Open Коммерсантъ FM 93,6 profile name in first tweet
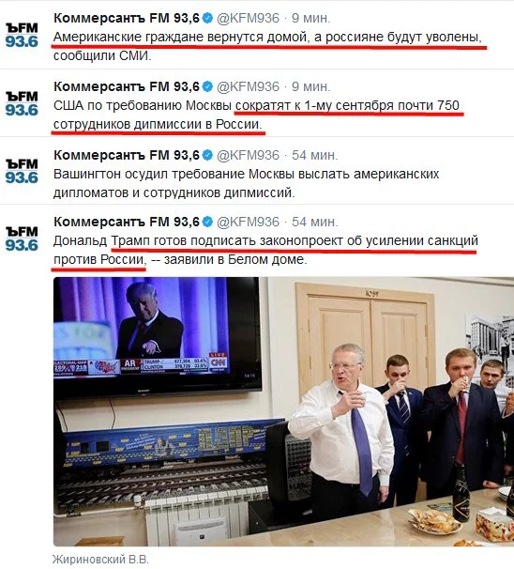Viewport: 514px width, 569px height. (x=127, y=18)
